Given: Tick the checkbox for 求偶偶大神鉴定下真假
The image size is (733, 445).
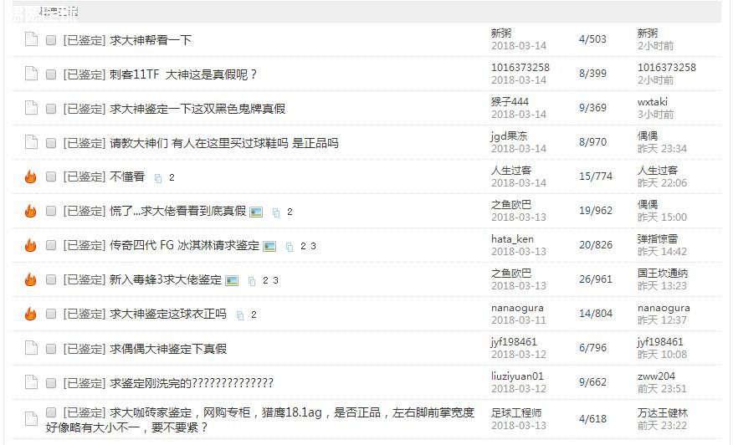Looking at the screenshot, I should [x=51, y=349].
